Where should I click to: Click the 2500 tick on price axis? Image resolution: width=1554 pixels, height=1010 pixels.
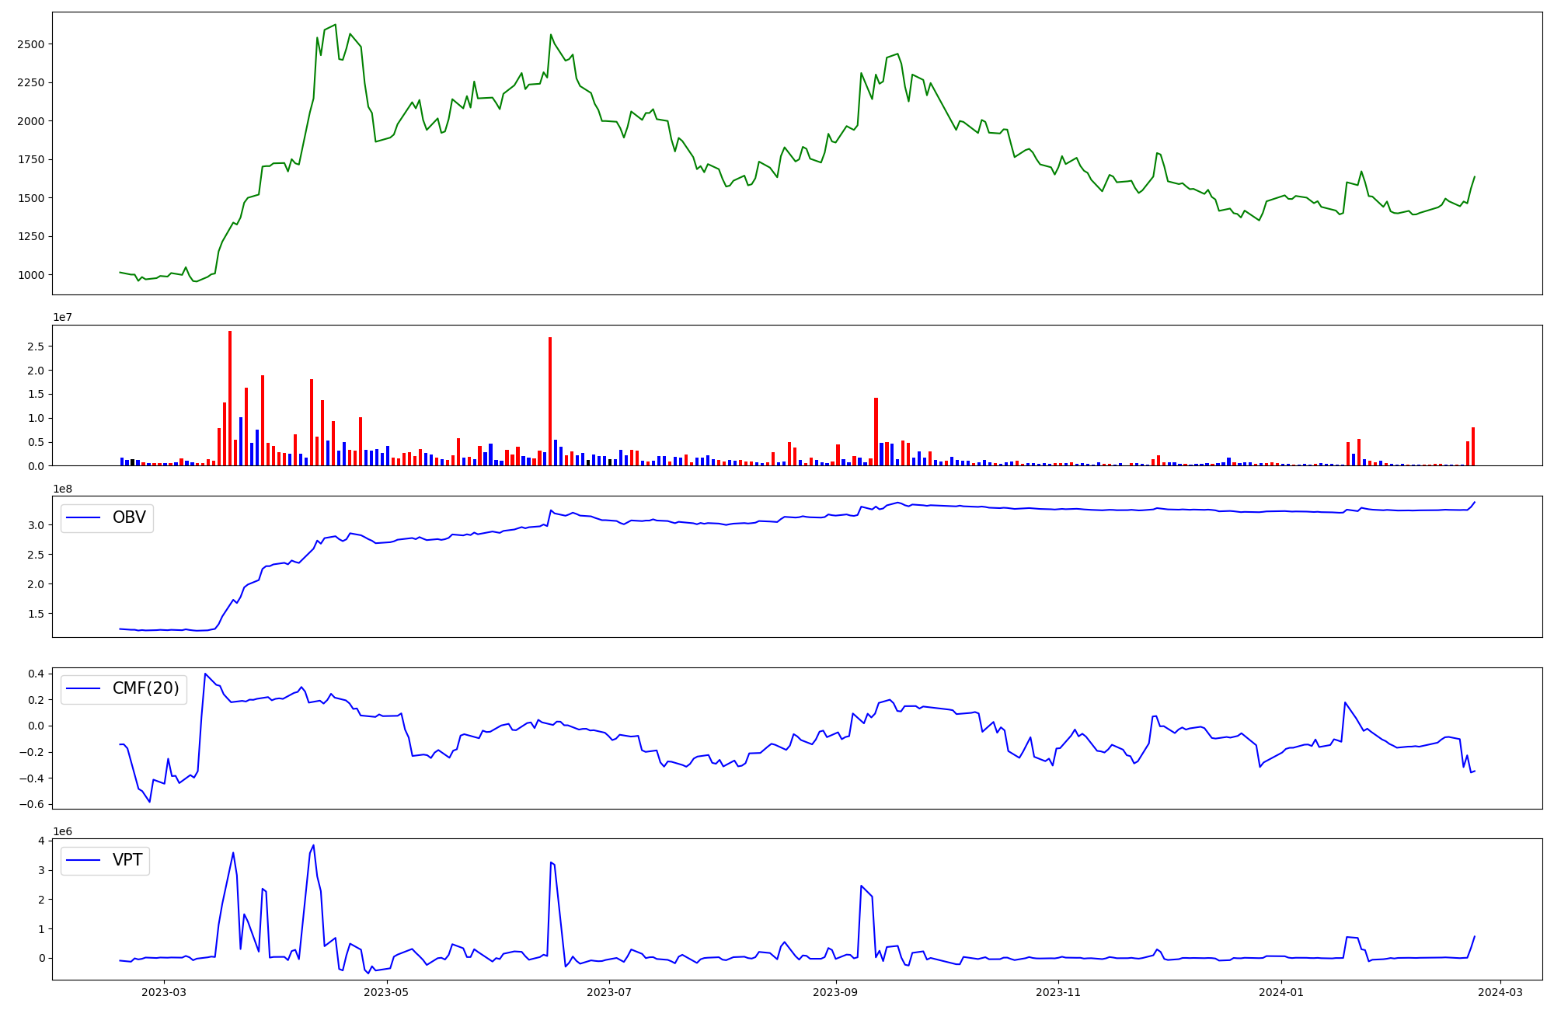click(x=30, y=44)
